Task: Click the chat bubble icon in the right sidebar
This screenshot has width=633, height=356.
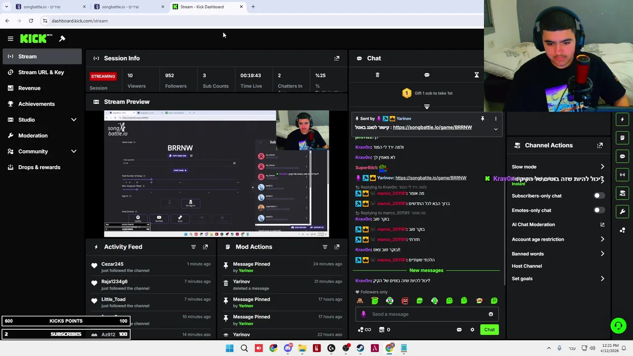Action: pos(622,156)
